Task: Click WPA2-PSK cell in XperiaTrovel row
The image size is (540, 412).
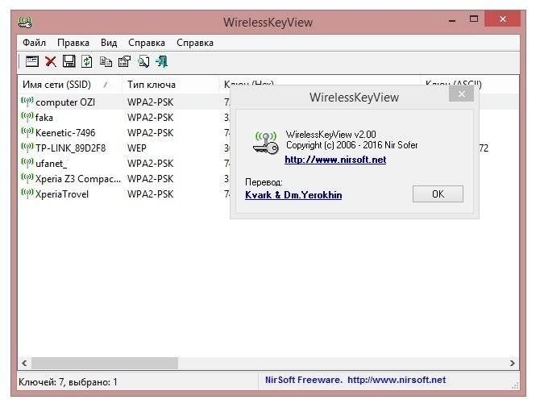Action: [150, 194]
